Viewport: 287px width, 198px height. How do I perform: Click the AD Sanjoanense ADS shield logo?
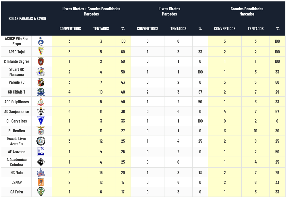pyautogui.click(x=41, y=112)
